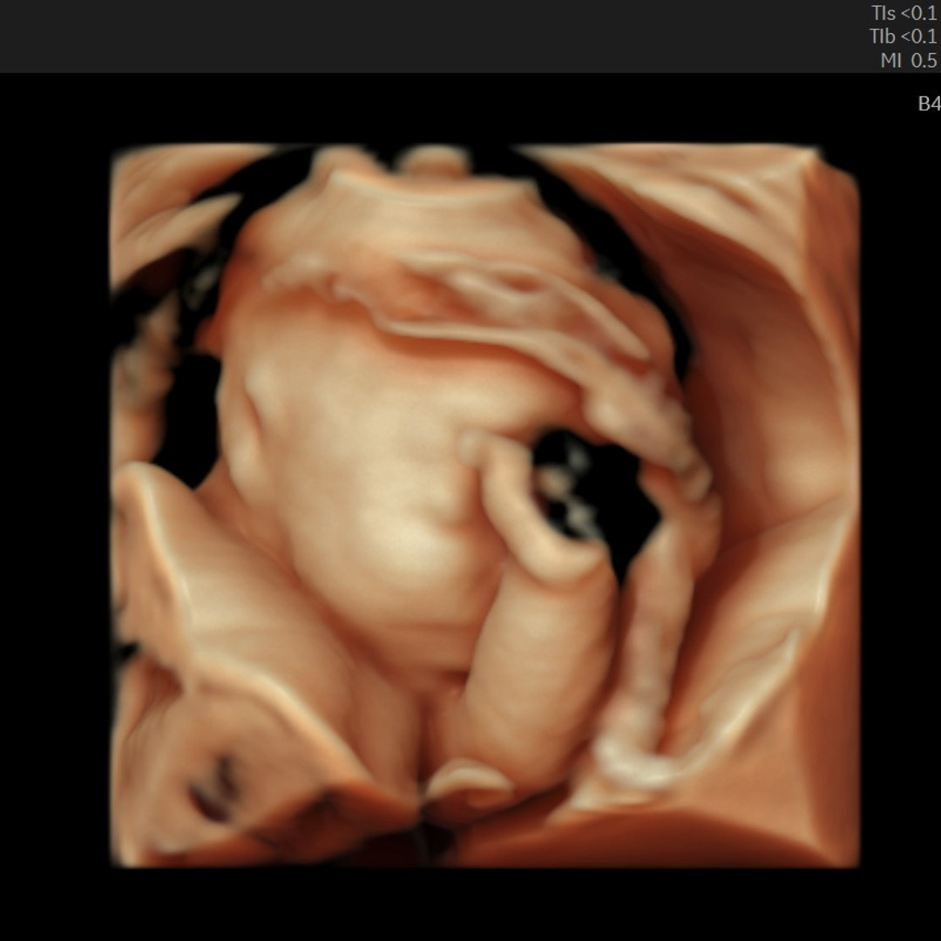Click the MI 0.5 mechanical index value
The image size is (941, 941).
(909, 60)
